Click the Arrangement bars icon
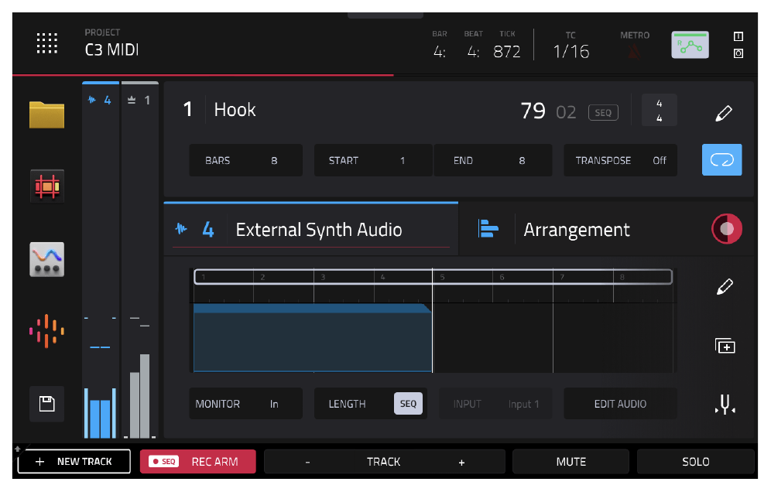Viewport: 771px width, 492px height. click(x=488, y=228)
